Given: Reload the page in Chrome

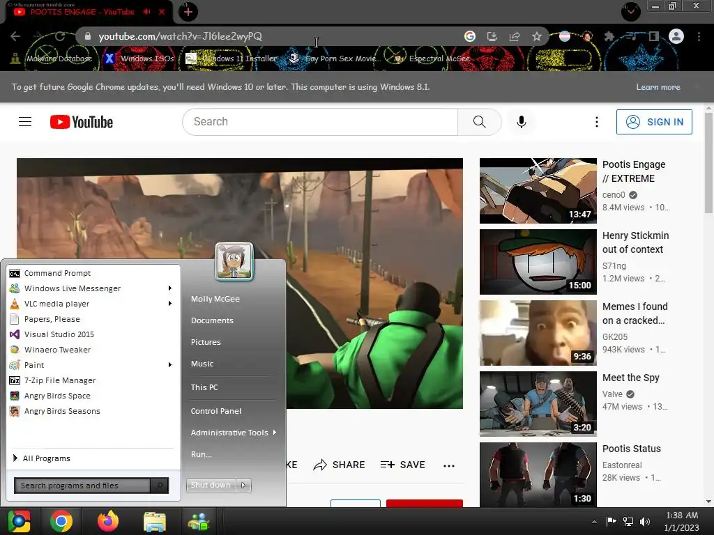Looking at the screenshot, I should click(60, 36).
